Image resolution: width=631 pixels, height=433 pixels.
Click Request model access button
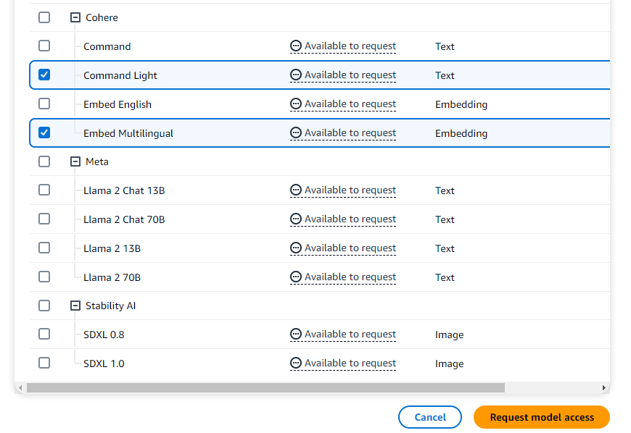[542, 417]
